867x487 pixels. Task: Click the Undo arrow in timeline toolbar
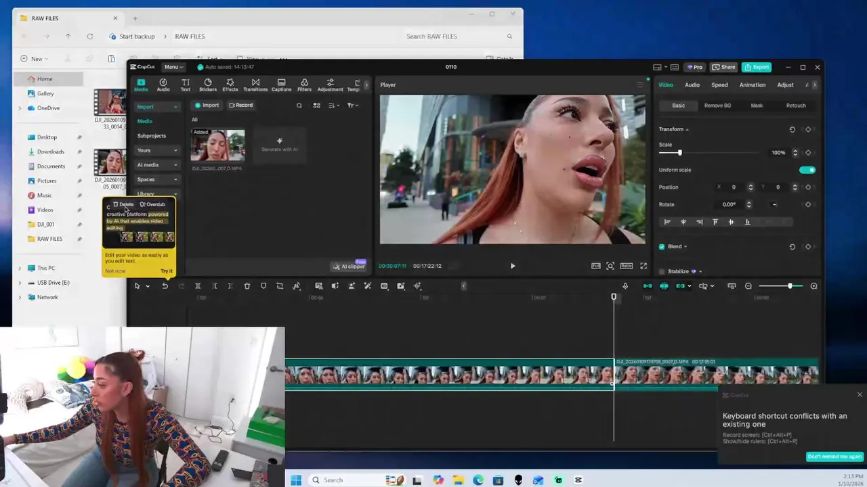[x=165, y=286]
